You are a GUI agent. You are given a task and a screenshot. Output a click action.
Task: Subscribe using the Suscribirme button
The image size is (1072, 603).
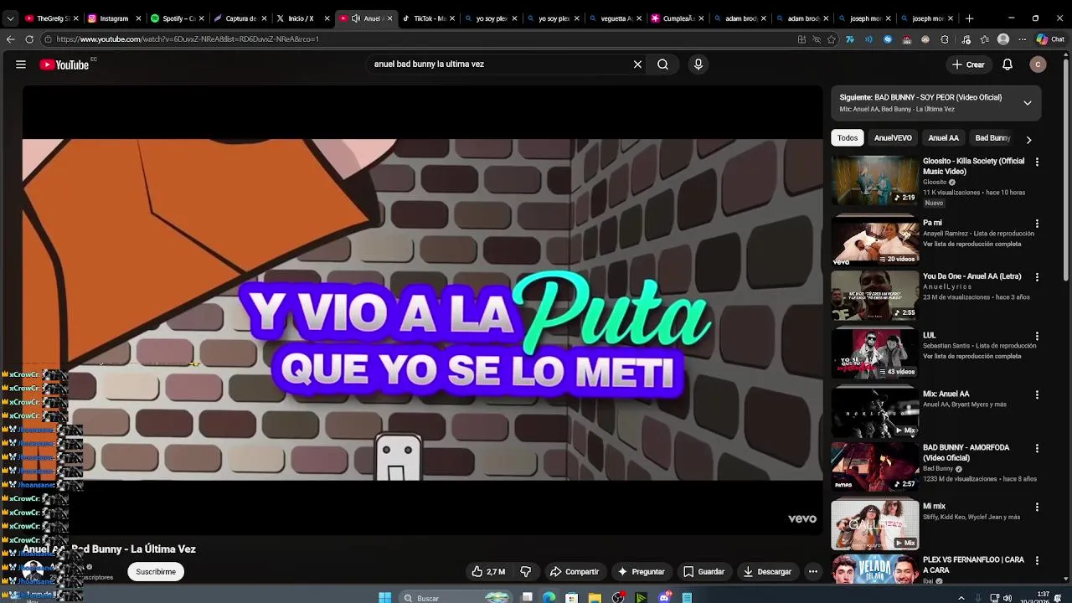pos(156,572)
